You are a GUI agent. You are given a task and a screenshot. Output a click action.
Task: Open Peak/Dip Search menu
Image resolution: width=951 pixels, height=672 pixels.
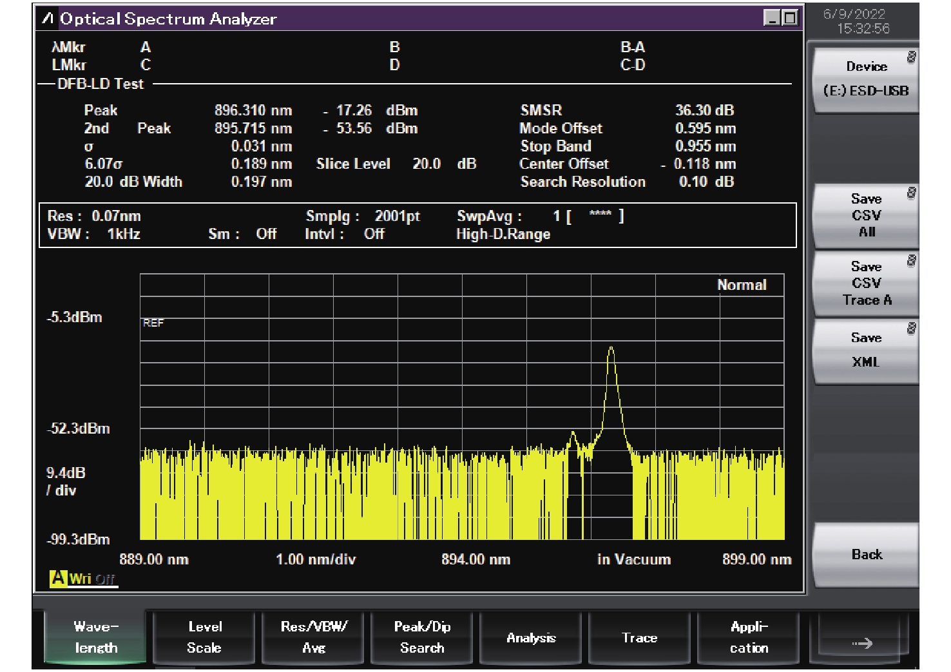pos(422,637)
